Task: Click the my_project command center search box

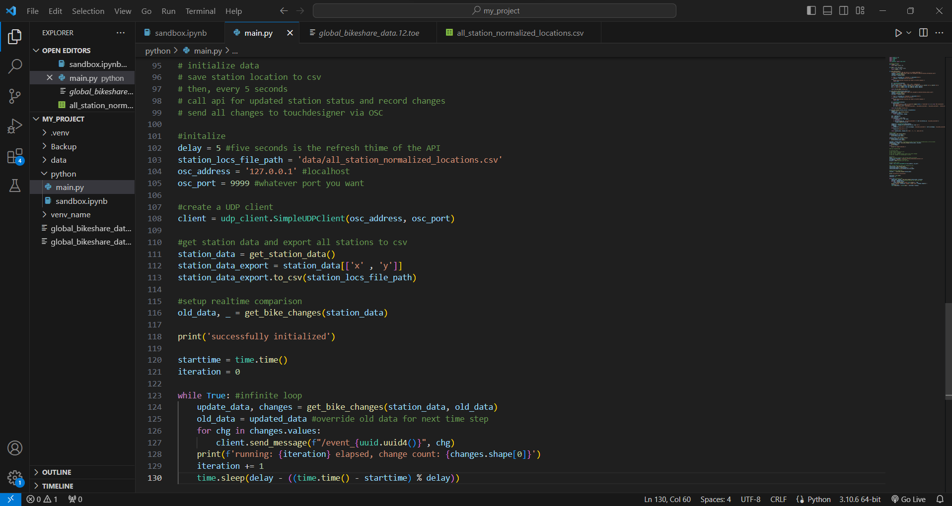Action: [495, 10]
